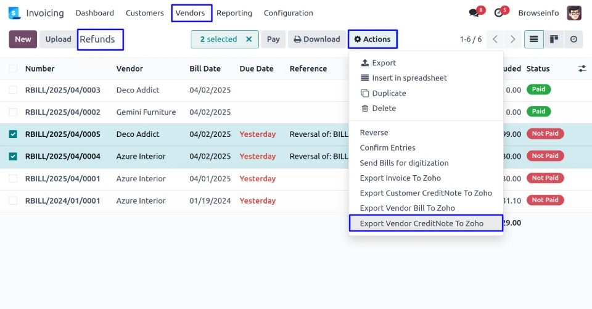Open the chat messages icon

[474, 13]
